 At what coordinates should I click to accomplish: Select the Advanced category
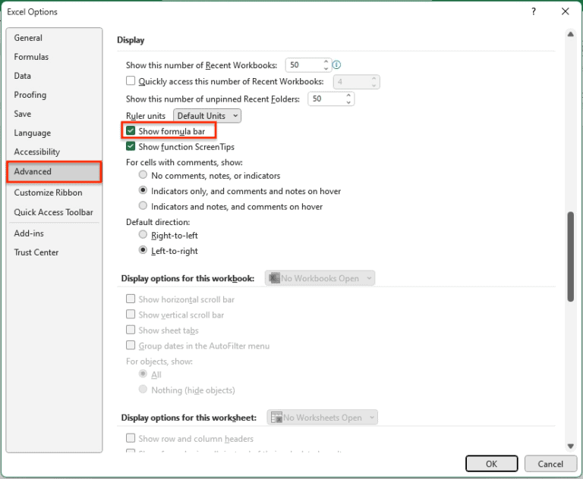(54, 171)
